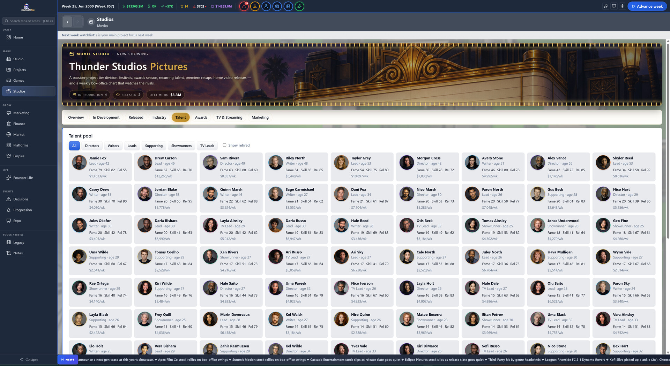
Task: Click the star rating 94 indicator
Action: pyautogui.click(x=184, y=6)
